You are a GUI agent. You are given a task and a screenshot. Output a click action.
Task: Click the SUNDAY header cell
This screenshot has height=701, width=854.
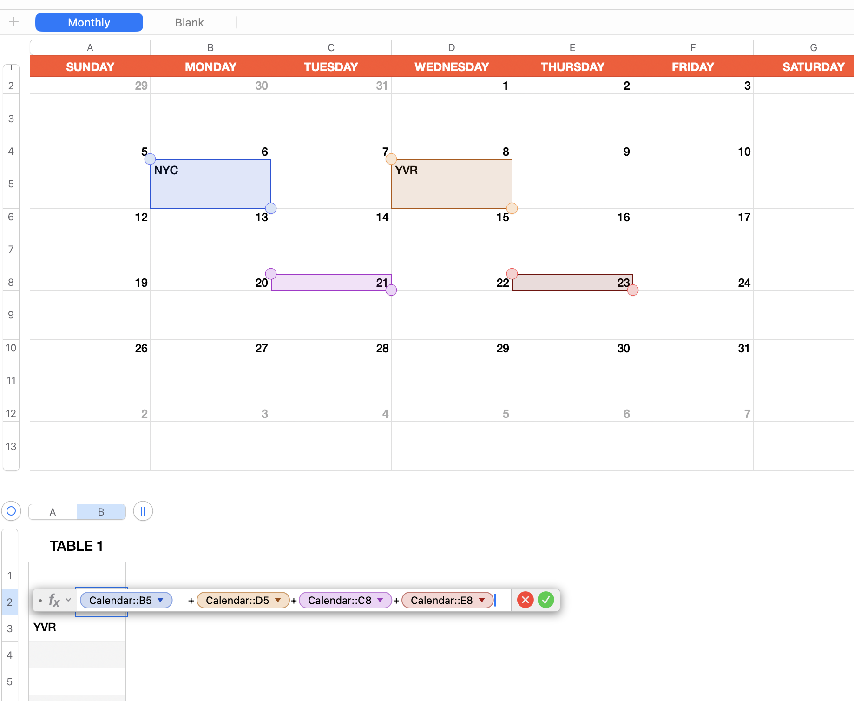(x=90, y=67)
